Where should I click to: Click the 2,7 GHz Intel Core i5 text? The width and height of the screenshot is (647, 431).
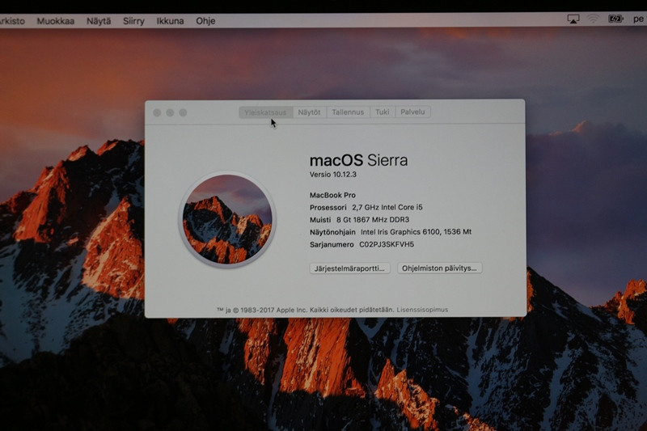(387, 207)
